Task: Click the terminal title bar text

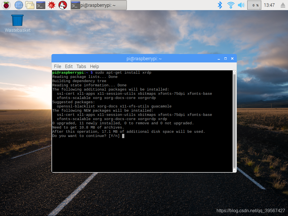Action: pos(144,58)
